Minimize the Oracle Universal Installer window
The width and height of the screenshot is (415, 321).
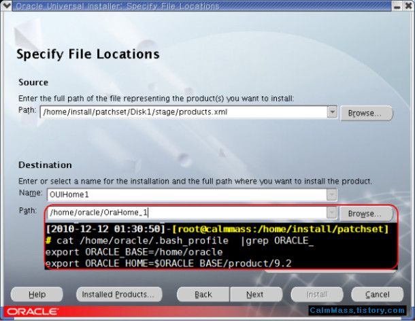[397, 6]
